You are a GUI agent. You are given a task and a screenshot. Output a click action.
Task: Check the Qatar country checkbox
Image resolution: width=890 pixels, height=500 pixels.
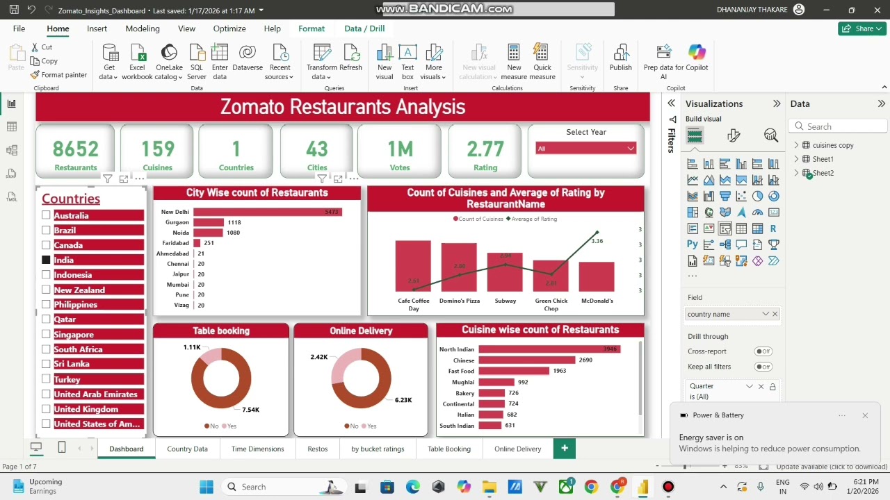point(46,319)
